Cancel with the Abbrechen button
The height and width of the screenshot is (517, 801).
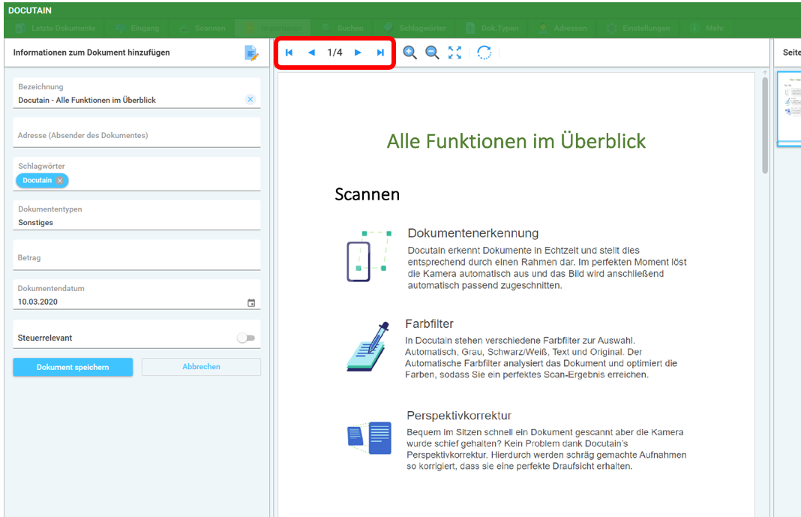201,367
